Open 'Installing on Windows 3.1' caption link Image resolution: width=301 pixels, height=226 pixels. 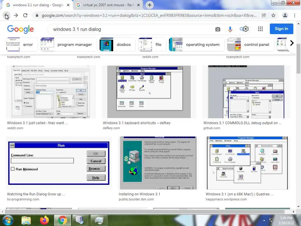pos(139,194)
